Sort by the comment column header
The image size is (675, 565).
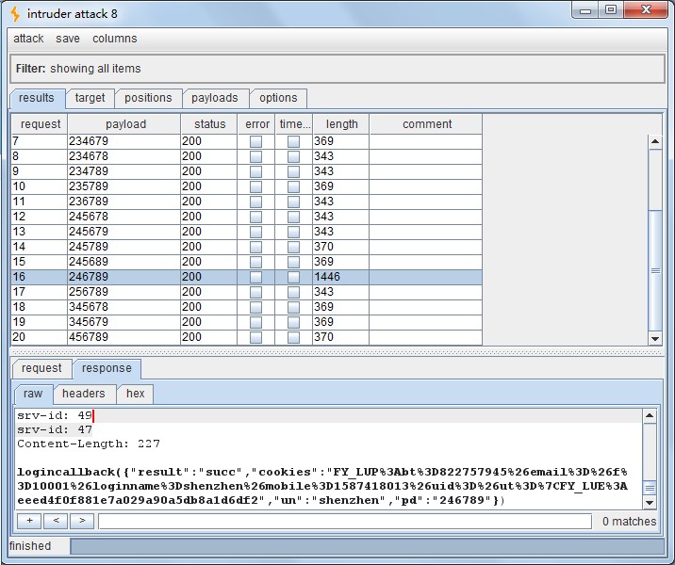(x=426, y=124)
